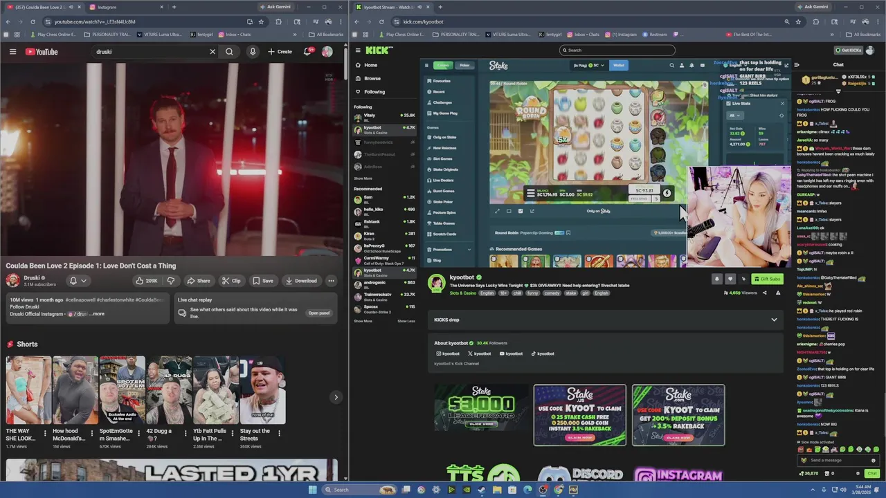The image size is (886, 498).
Task: Open Trainwreckstv in Recommended list
Action: [x=384, y=295]
